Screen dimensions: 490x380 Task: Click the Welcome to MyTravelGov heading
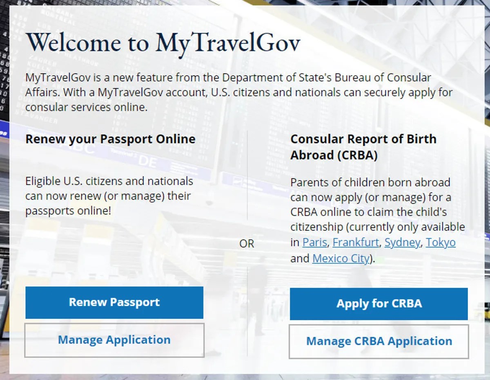click(x=163, y=42)
